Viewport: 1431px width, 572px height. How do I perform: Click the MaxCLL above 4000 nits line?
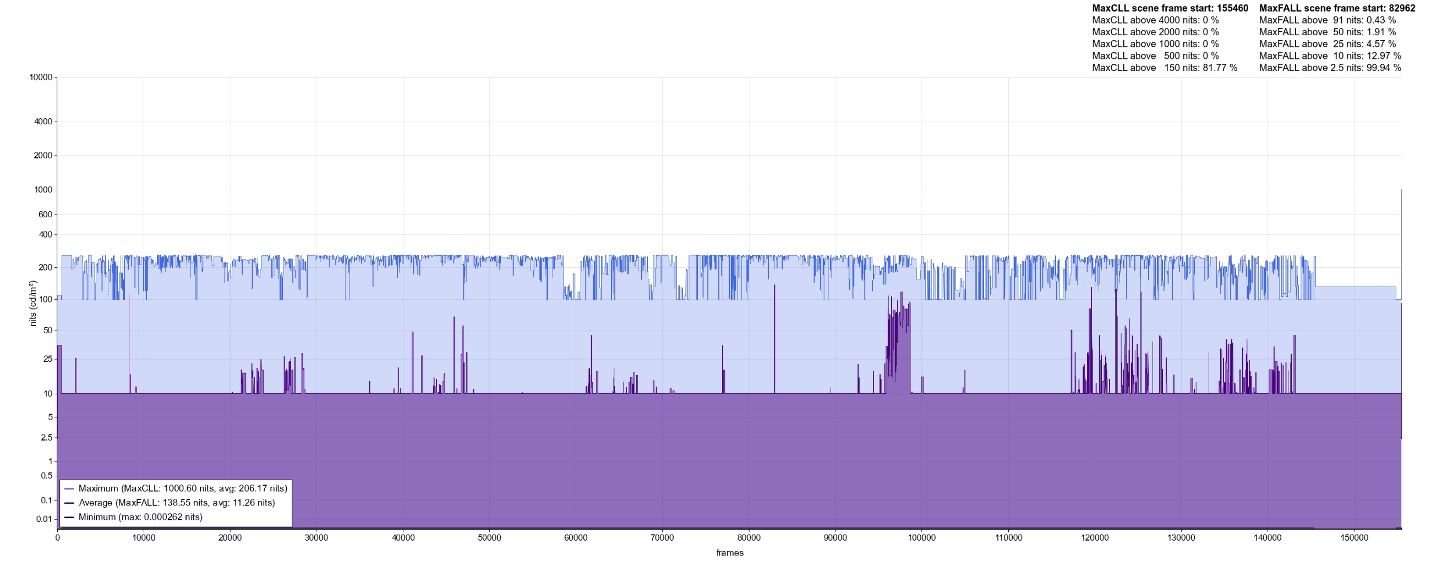point(1155,20)
